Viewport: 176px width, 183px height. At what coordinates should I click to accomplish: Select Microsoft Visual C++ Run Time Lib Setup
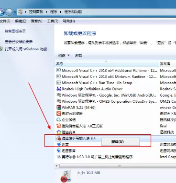point(97,83)
